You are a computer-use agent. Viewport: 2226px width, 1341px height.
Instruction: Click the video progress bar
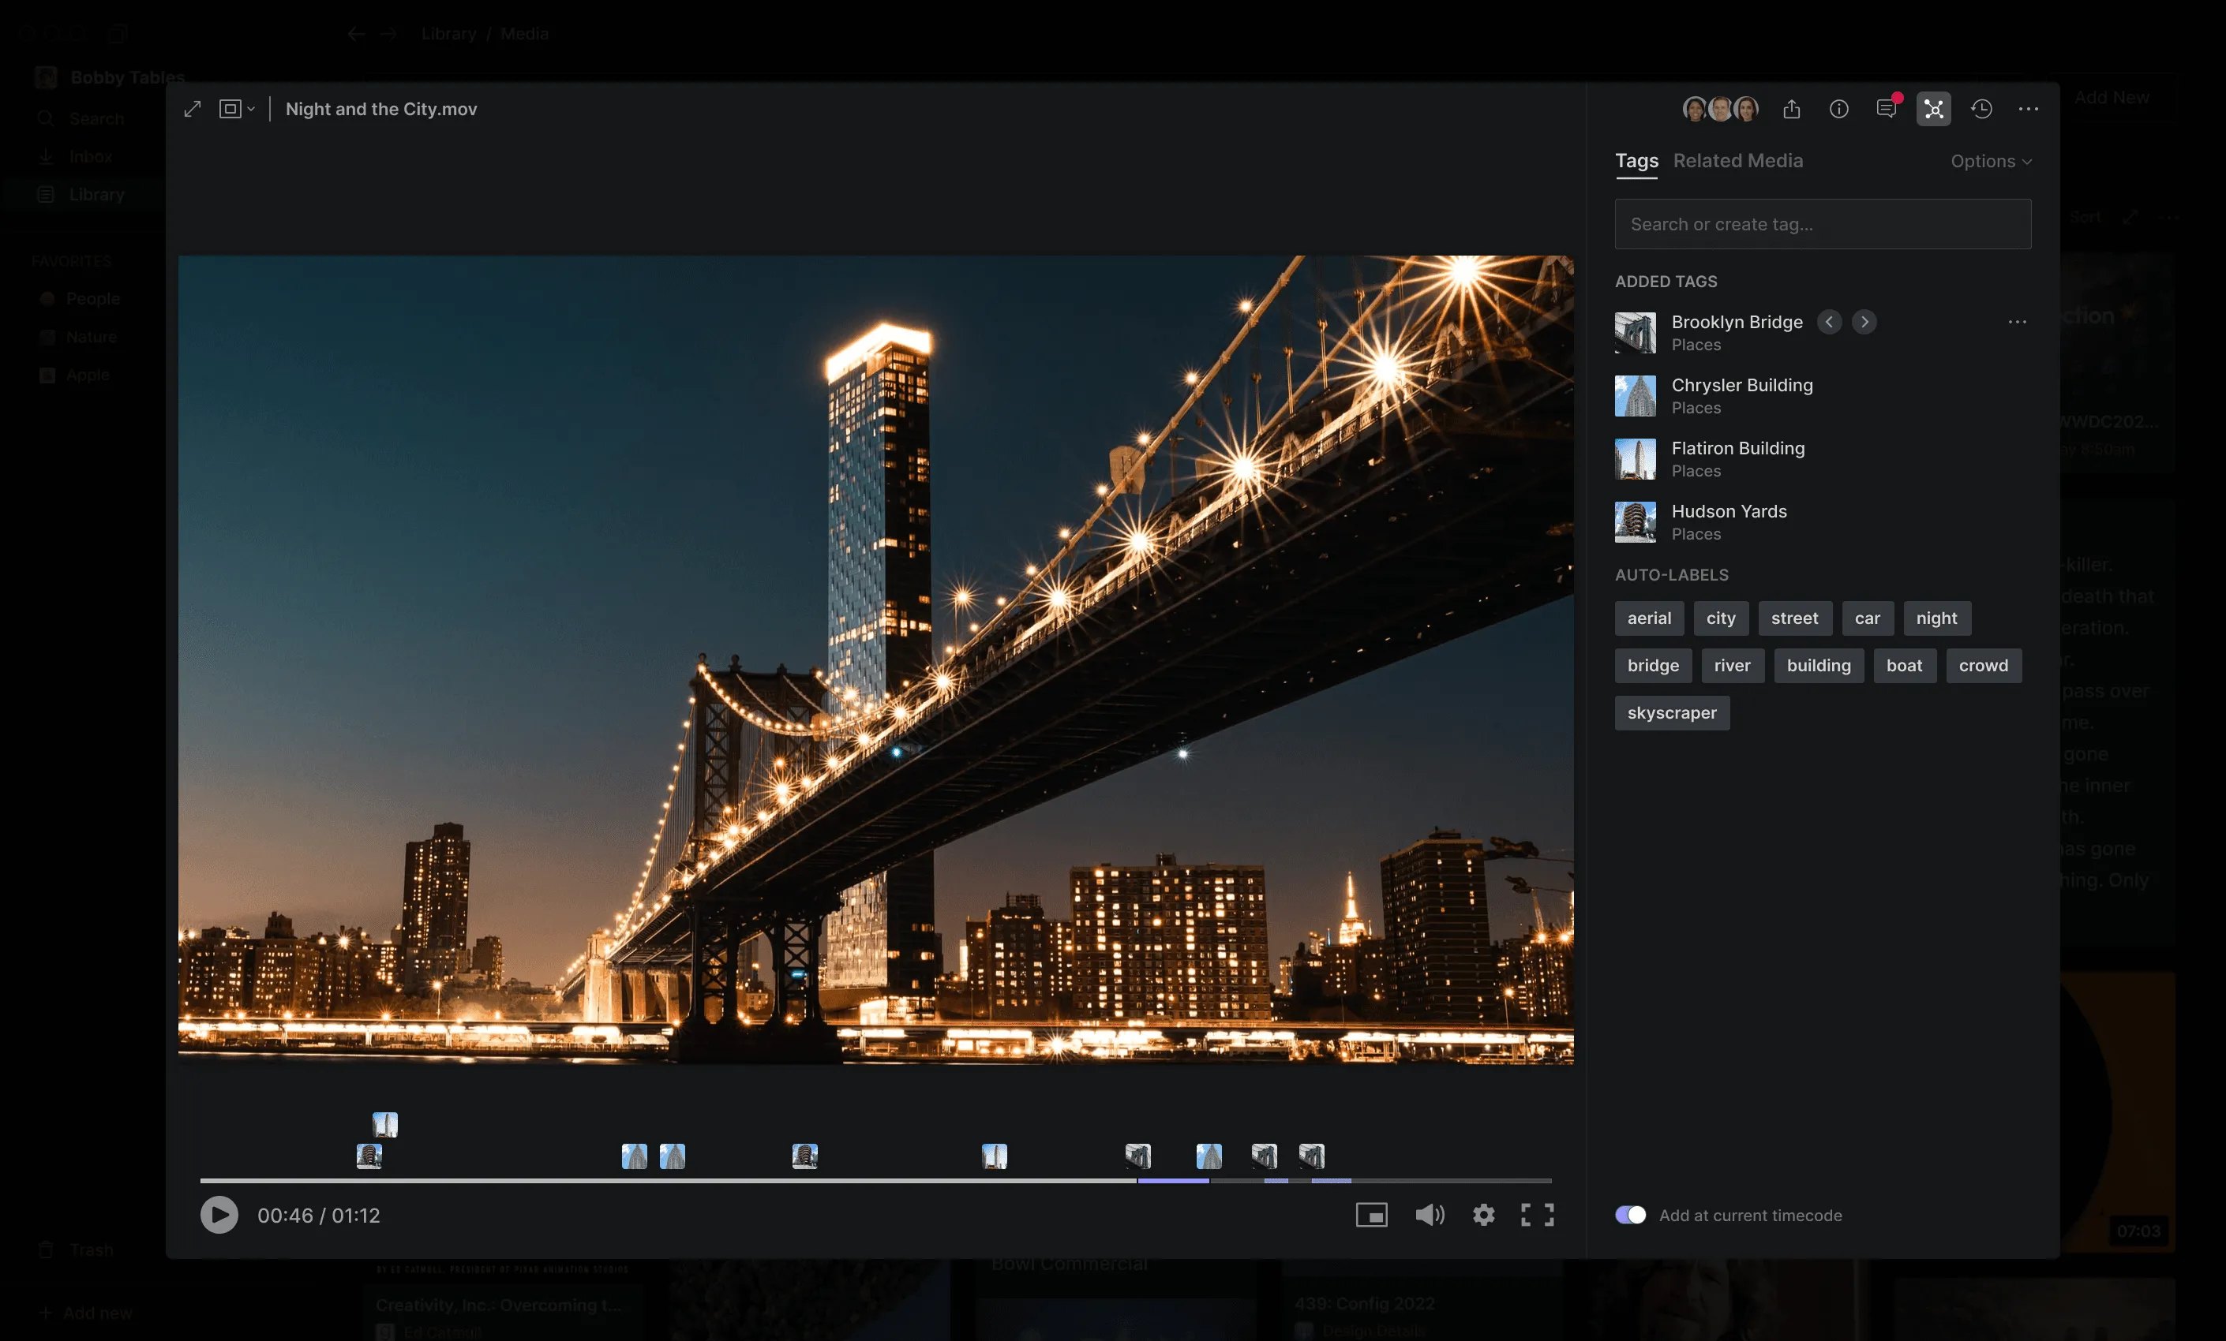[875, 1180]
